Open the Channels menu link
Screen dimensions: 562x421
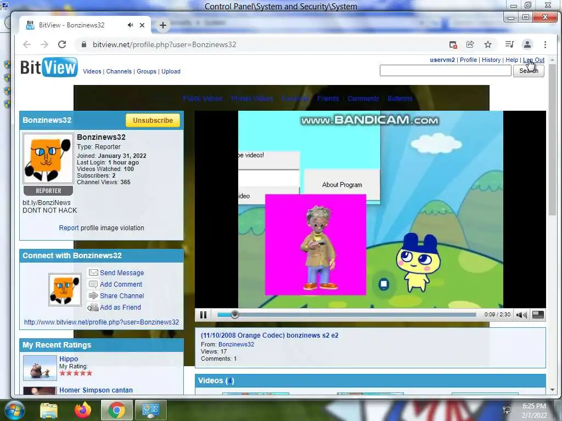tap(119, 71)
